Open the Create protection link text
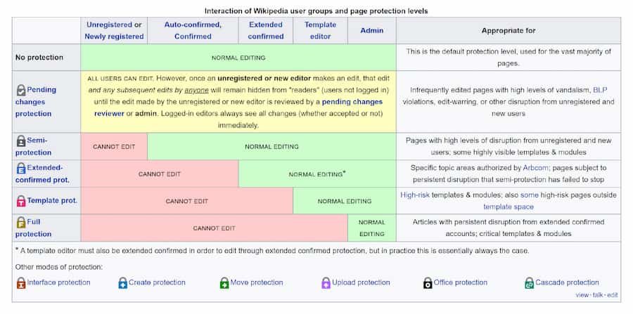This screenshot has width=633, height=314. [157, 282]
